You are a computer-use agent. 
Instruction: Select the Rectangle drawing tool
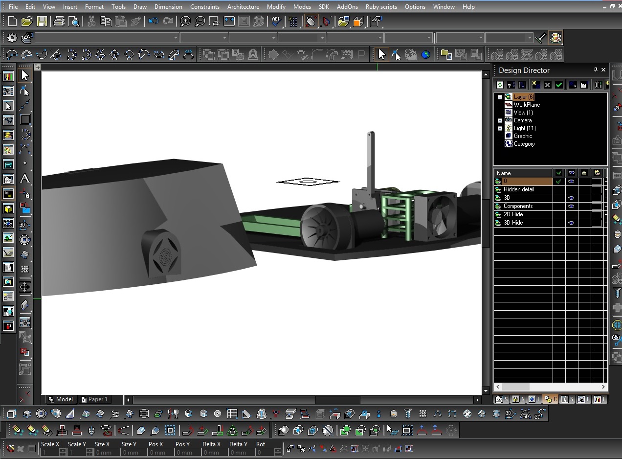25,119
